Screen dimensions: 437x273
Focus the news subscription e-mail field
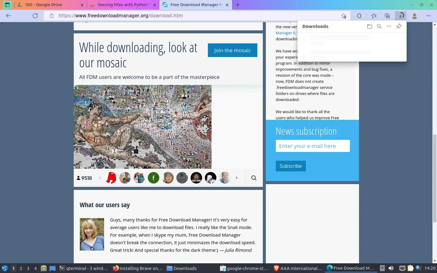[313, 146]
